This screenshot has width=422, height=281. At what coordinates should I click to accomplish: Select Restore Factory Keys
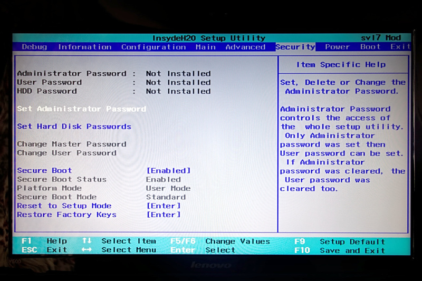pyautogui.click(x=66, y=215)
